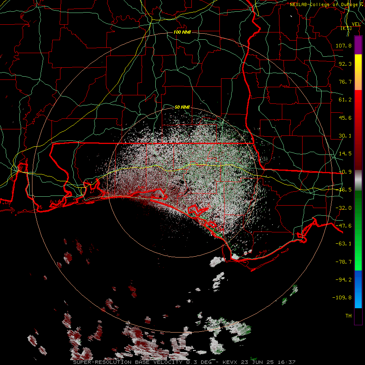
Task: Click the [KT] units label
Action: [x=346, y=28]
